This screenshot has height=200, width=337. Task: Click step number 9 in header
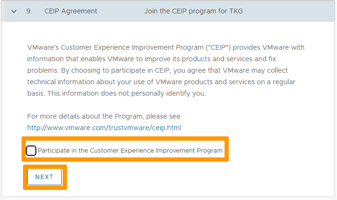(29, 11)
